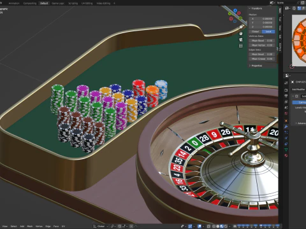Select solid viewport shading
This screenshot has height=229, width=306.
pyautogui.click(x=218, y=226)
